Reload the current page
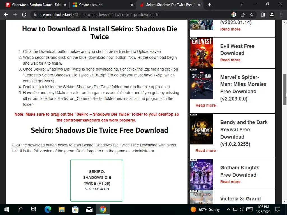 point(24,15)
